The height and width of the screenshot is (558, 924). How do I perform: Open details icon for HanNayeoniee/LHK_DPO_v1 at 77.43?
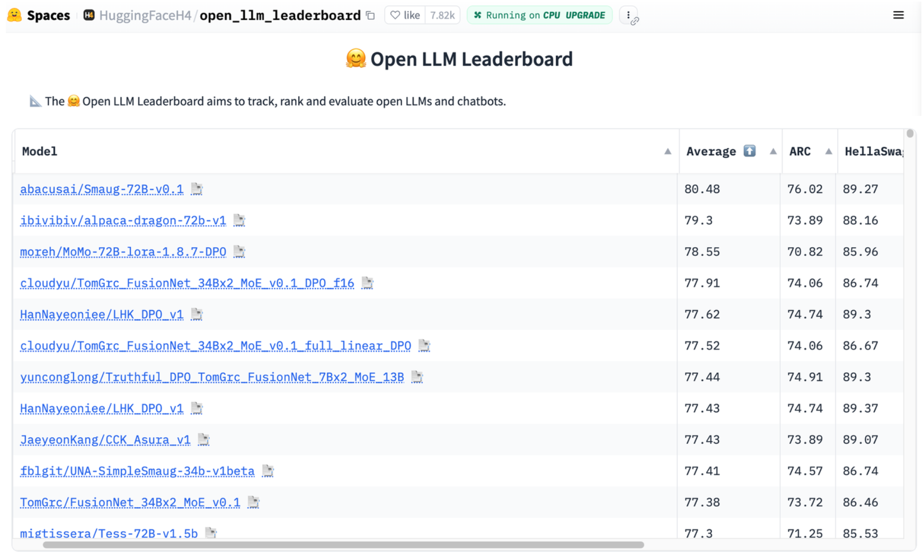point(197,408)
